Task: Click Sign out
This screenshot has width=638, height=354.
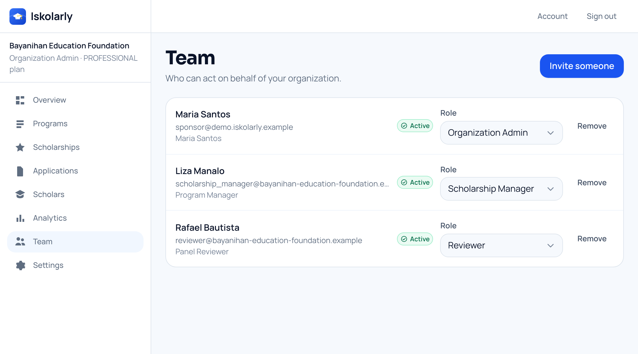Action: (x=601, y=16)
